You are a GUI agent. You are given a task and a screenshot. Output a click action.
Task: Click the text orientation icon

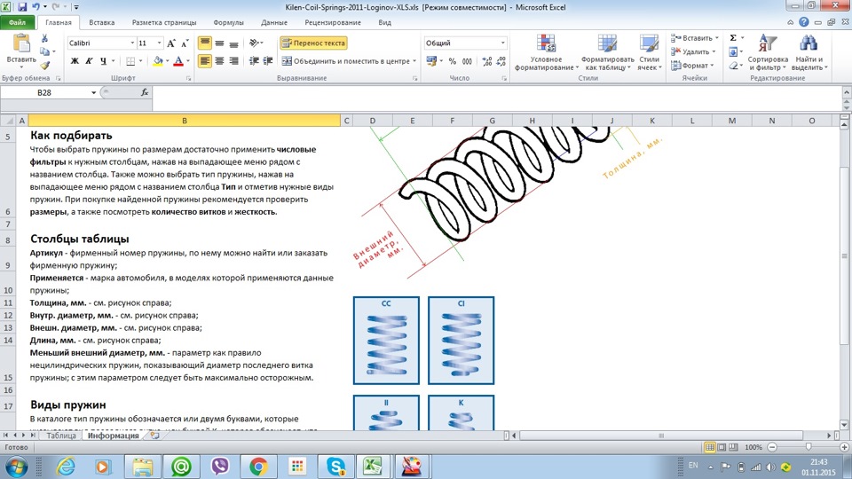(254, 43)
